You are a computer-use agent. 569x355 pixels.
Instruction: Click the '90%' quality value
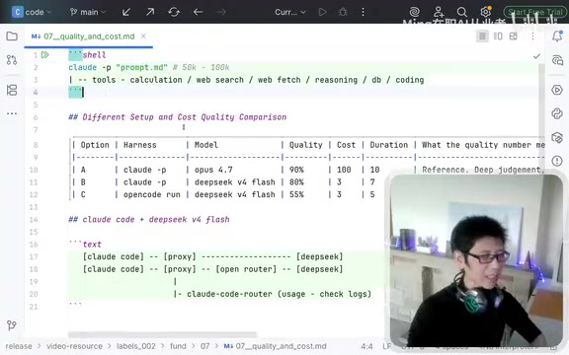tap(296, 170)
